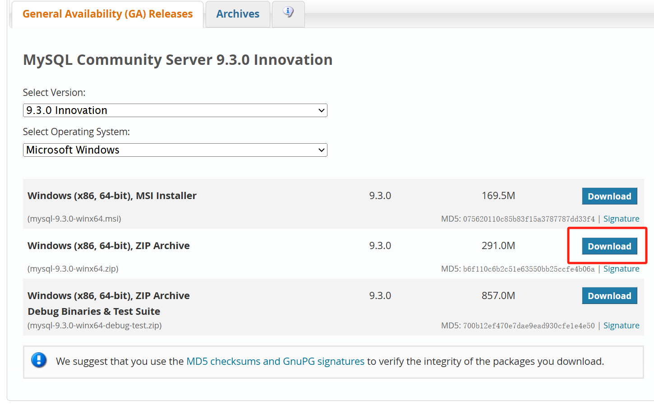This screenshot has height=404, width=654.
Task: Click the filename (mysql-9.3.0-winx64.msi)
Action: pyautogui.click(x=74, y=219)
